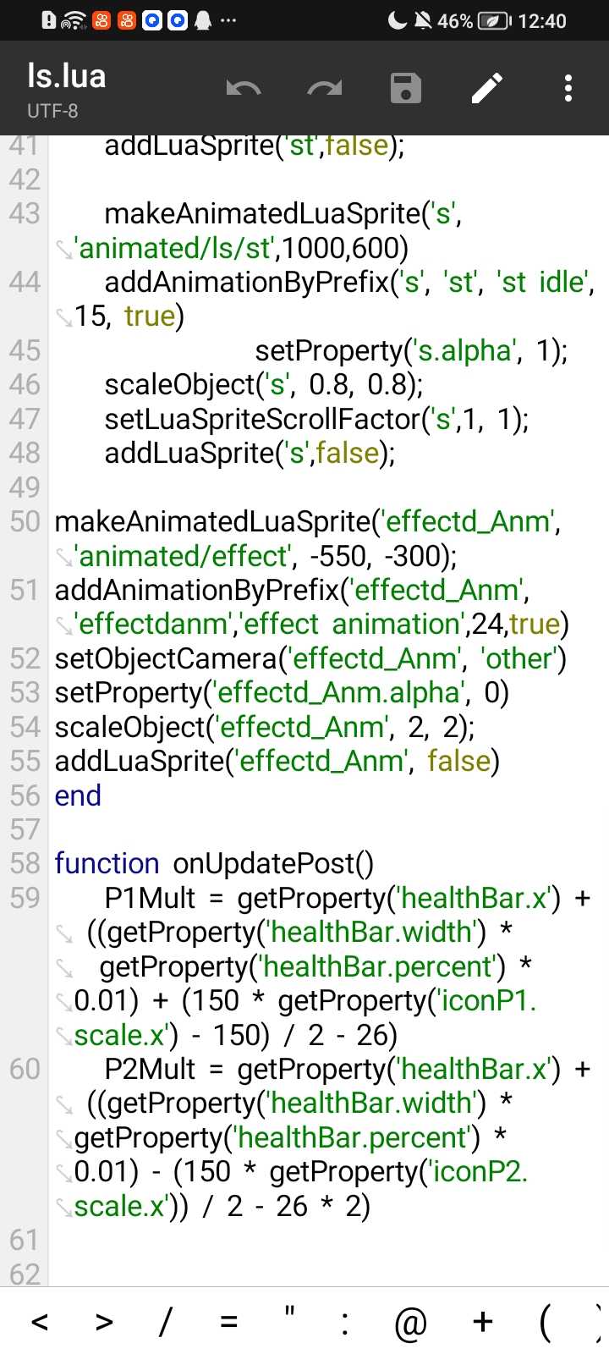Open the three-dot overflow menu
Viewport: 609px width, 1354px height.
[x=568, y=88]
